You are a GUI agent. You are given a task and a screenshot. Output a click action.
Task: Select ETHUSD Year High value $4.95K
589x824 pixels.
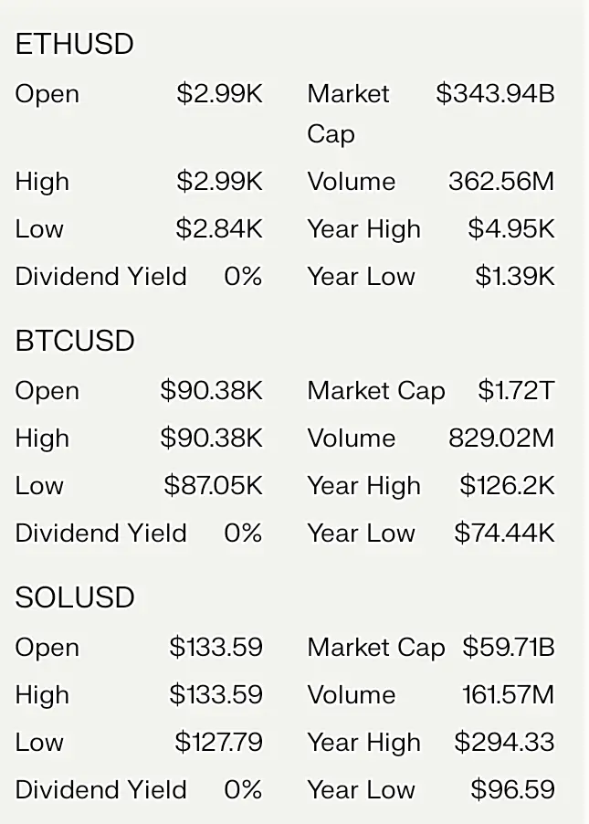[x=510, y=228]
